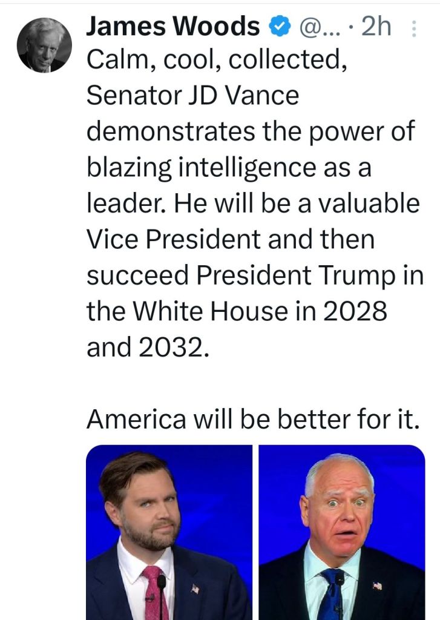Click the "America will be better for it." line
The width and height of the screenshot is (440, 620).
click(x=253, y=419)
